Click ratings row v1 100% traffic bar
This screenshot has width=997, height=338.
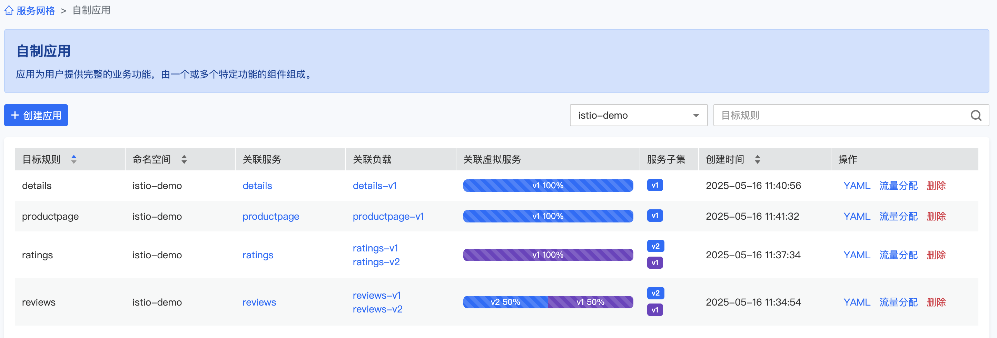548,255
